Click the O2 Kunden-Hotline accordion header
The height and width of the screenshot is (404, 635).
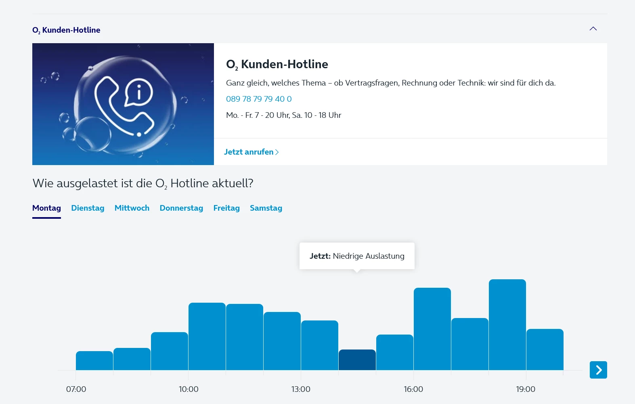tap(319, 29)
